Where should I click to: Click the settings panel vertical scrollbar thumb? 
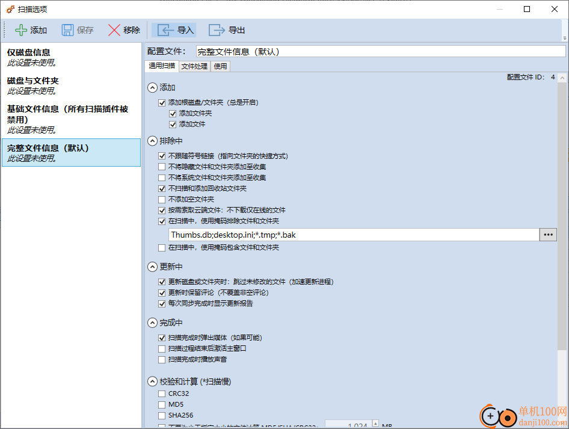(x=562, y=217)
